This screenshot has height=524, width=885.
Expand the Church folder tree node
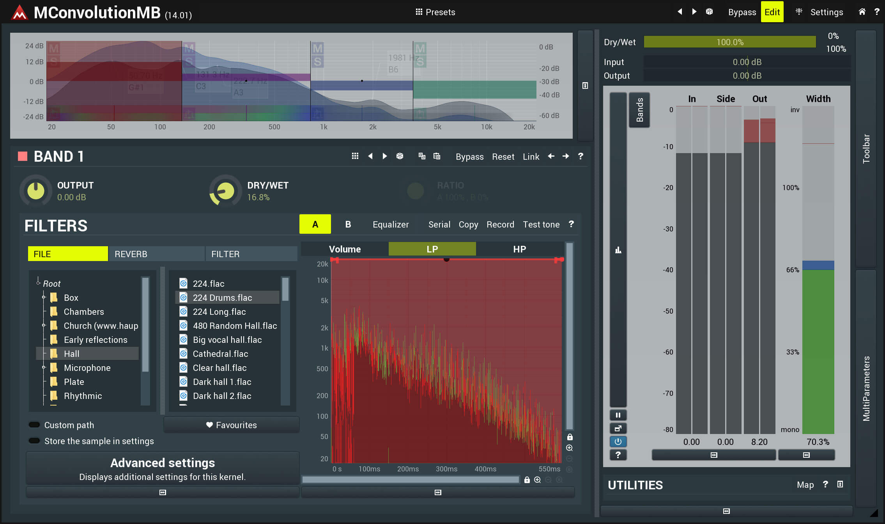click(x=44, y=325)
